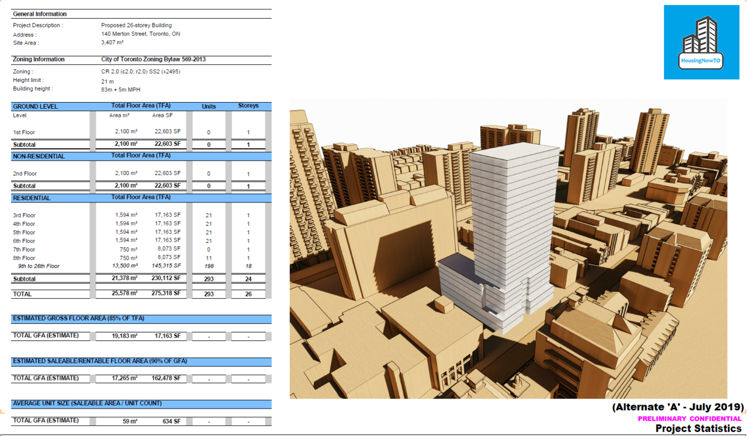Click the City of Toronto Zoning Bylaw heading

153,60
